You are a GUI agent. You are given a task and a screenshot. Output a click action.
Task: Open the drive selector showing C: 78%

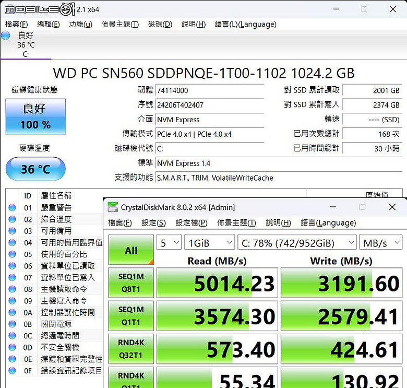coord(297,243)
